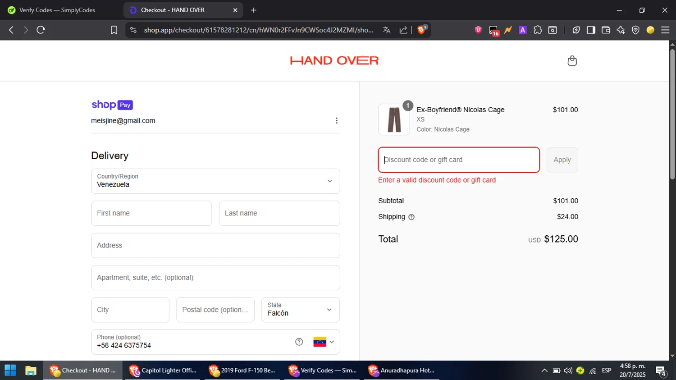Click the extension icon with badge 16

click(x=494, y=31)
